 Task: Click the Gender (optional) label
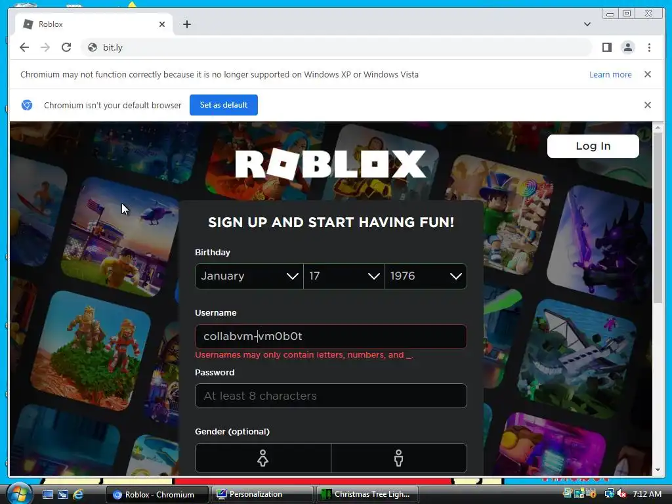[x=232, y=432]
